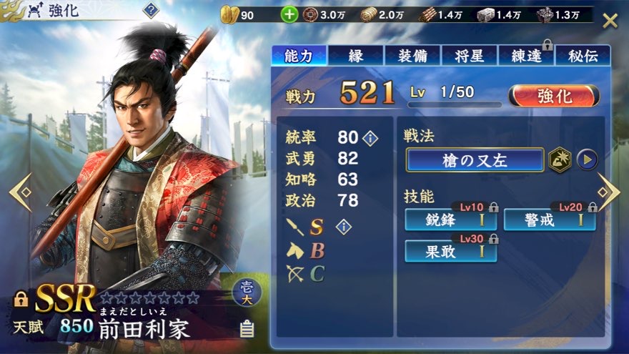Tap the 鋭鋒 skill button
This screenshot has height=354, width=629.
[x=451, y=220]
